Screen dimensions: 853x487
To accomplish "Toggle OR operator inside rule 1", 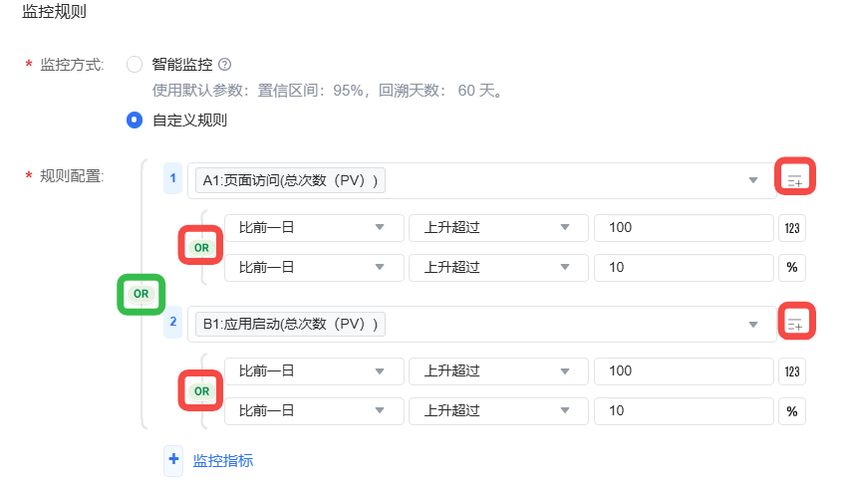I will (201, 247).
